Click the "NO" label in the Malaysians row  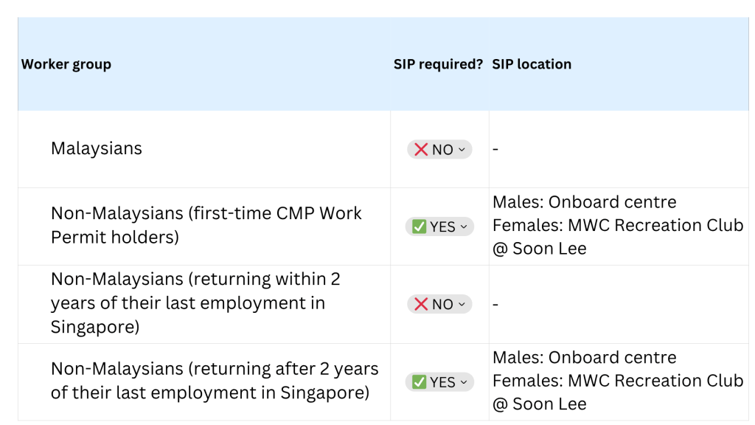442,150
